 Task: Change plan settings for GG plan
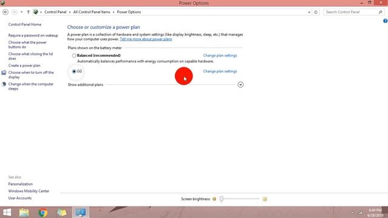pos(220,71)
